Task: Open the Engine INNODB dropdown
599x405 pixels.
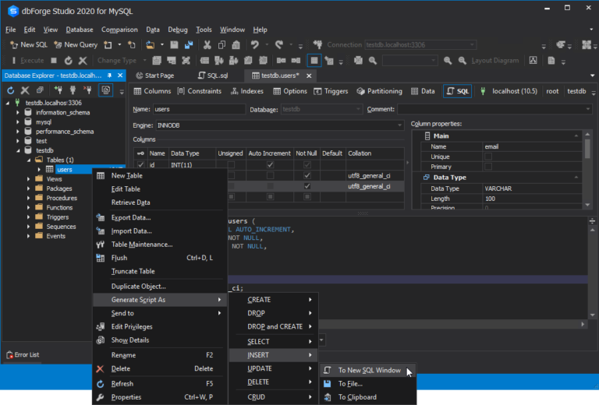Action: [x=401, y=125]
